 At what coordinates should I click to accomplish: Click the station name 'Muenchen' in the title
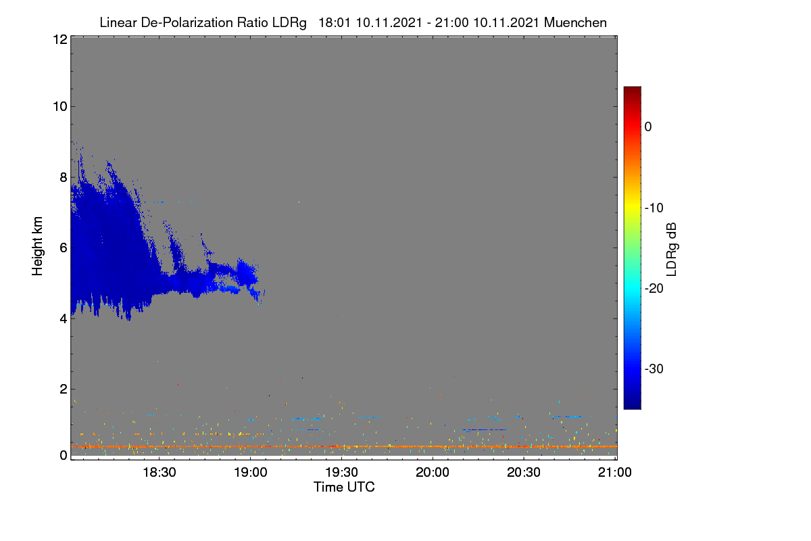[575, 23]
